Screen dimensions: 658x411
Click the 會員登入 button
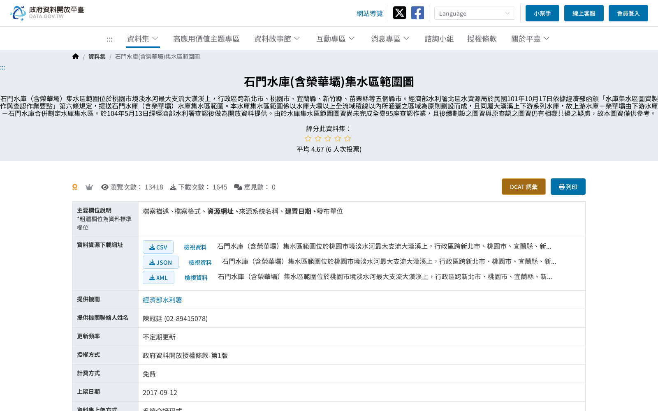pyautogui.click(x=628, y=13)
